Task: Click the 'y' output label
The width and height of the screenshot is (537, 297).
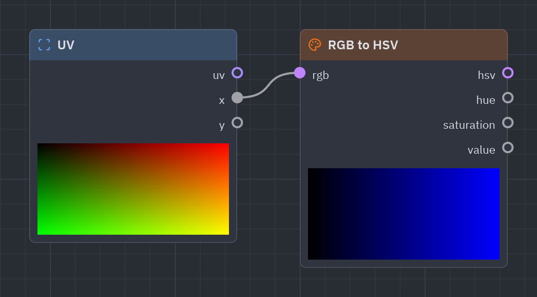Action: [222, 126]
